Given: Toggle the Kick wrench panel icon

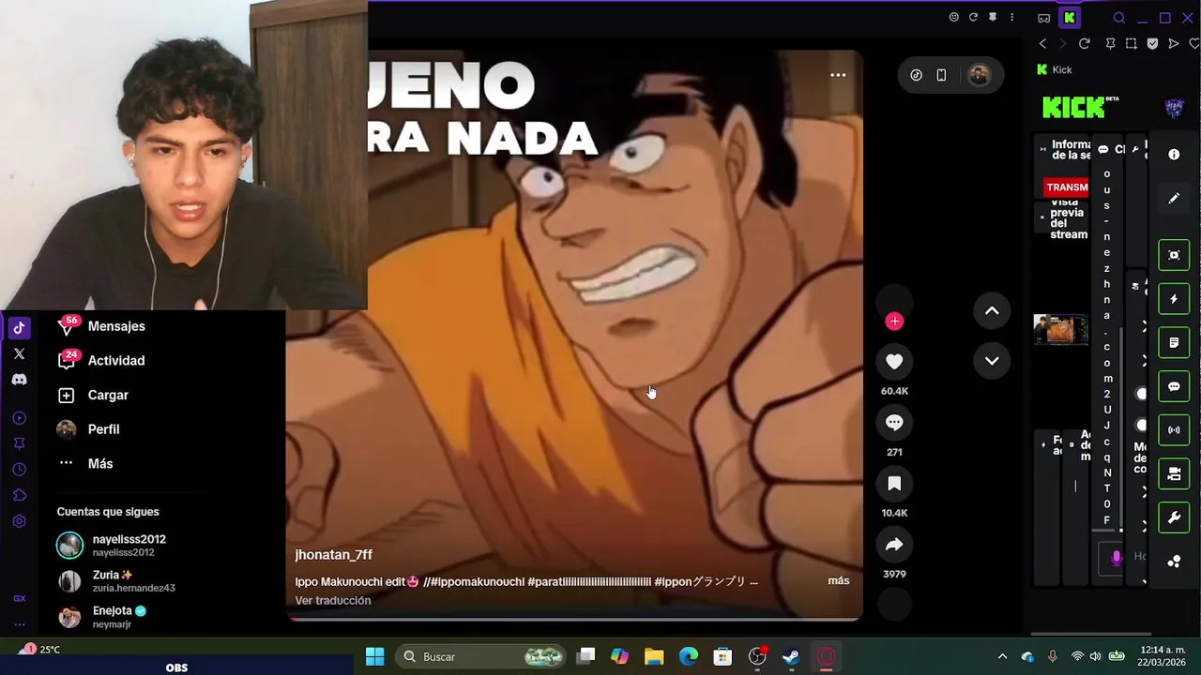Looking at the screenshot, I should point(1174,517).
